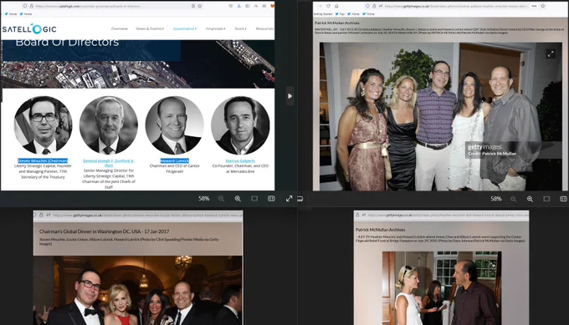Zoom out on the Satellogic image panel

pos(221,199)
